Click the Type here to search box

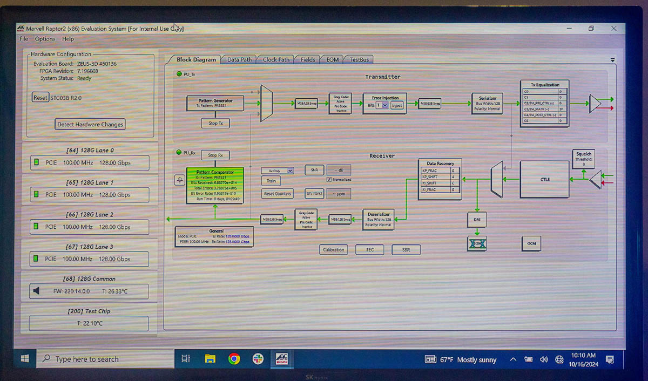[x=105, y=359]
